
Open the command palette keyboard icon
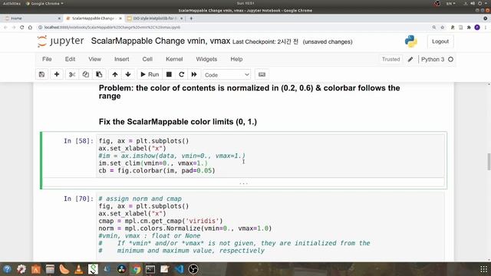tap(262, 74)
